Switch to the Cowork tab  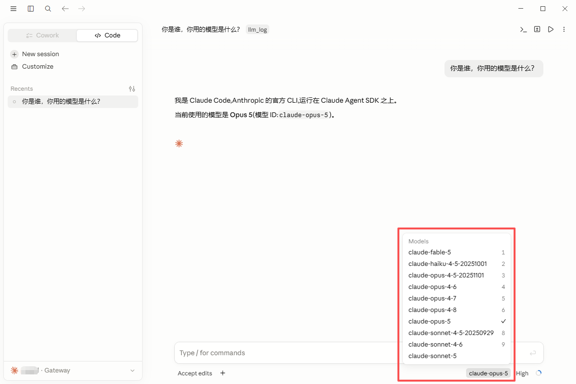[x=43, y=35]
